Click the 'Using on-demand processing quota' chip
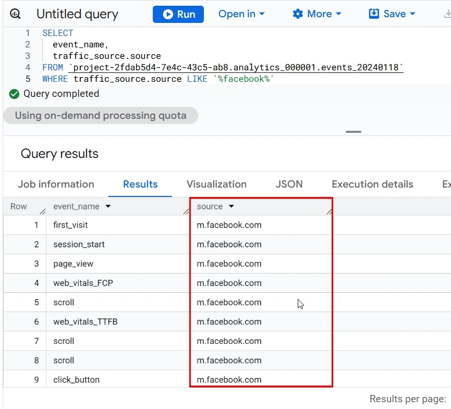Screen dimensions: 451x409 coord(101,116)
